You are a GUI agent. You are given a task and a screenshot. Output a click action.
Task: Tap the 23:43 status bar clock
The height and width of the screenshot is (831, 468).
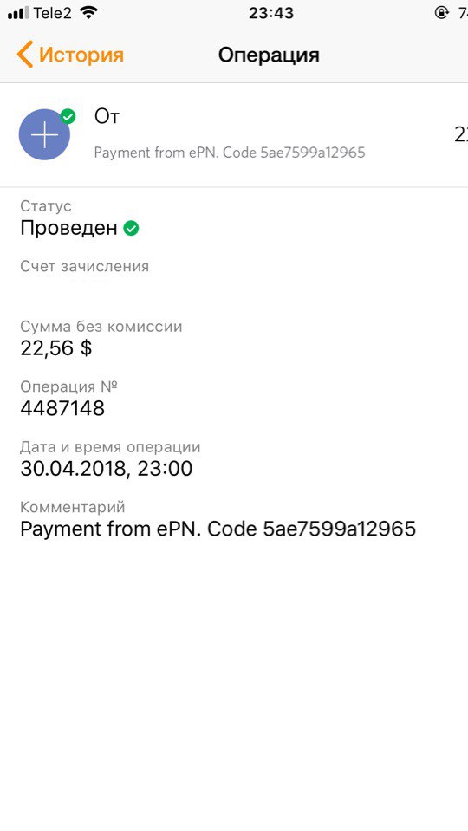click(271, 13)
